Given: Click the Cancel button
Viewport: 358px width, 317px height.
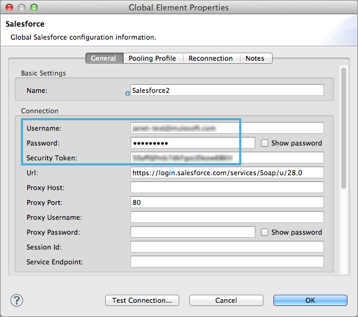Looking at the screenshot, I should pyautogui.click(x=226, y=300).
